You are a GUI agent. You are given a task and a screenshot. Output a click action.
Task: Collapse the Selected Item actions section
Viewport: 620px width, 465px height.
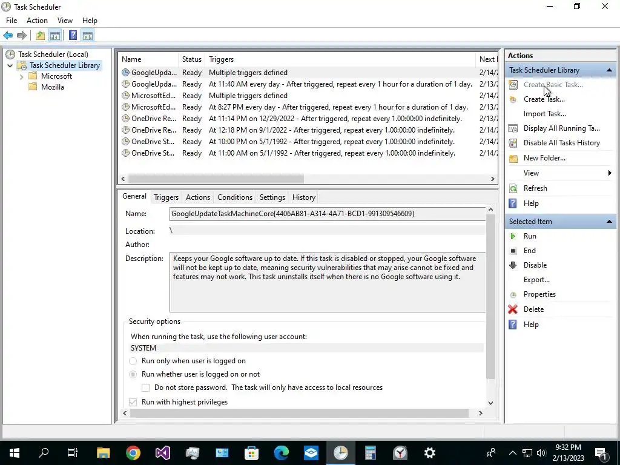[x=609, y=222]
